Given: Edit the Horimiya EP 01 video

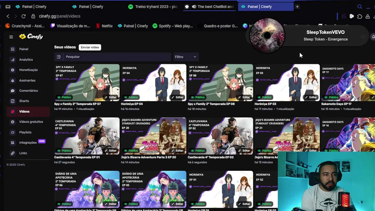Looking at the screenshot, I should (x=245, y=204).
